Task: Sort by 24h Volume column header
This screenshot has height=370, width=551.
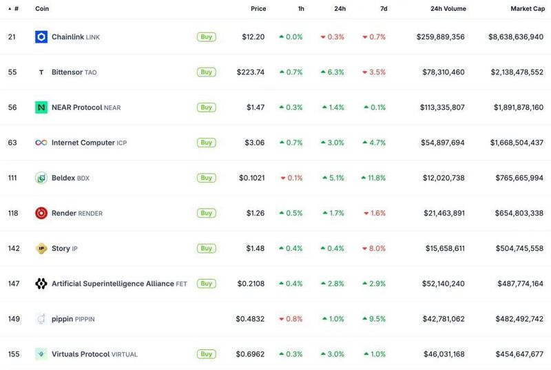Action: pyautogui.click(x=448, y=9)
